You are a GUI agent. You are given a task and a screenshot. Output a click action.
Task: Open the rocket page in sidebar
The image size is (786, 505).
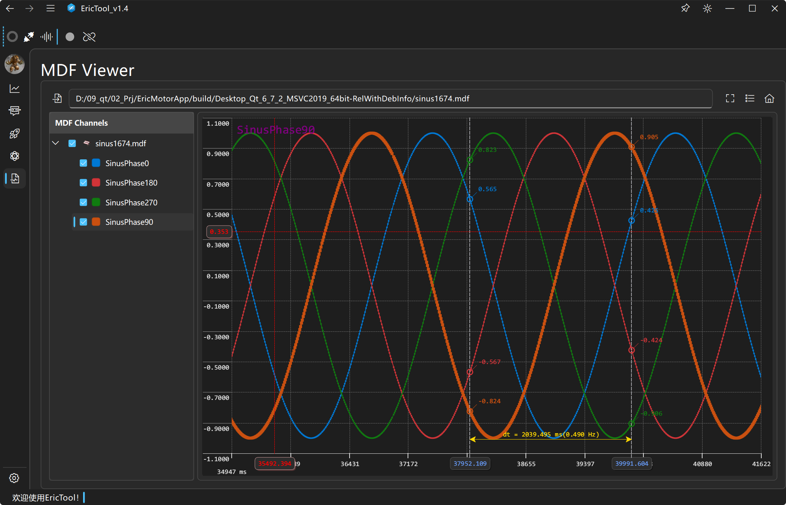point(15,134)
